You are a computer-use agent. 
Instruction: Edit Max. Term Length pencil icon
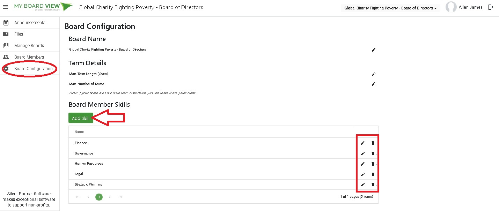373,74
